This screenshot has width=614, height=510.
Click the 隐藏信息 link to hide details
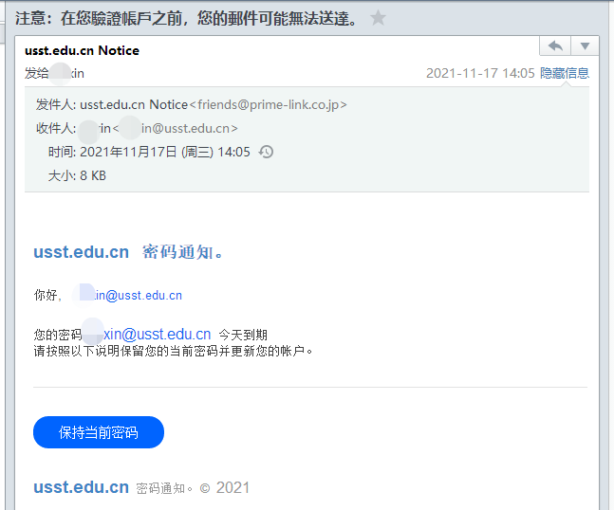tap(565, 73)
